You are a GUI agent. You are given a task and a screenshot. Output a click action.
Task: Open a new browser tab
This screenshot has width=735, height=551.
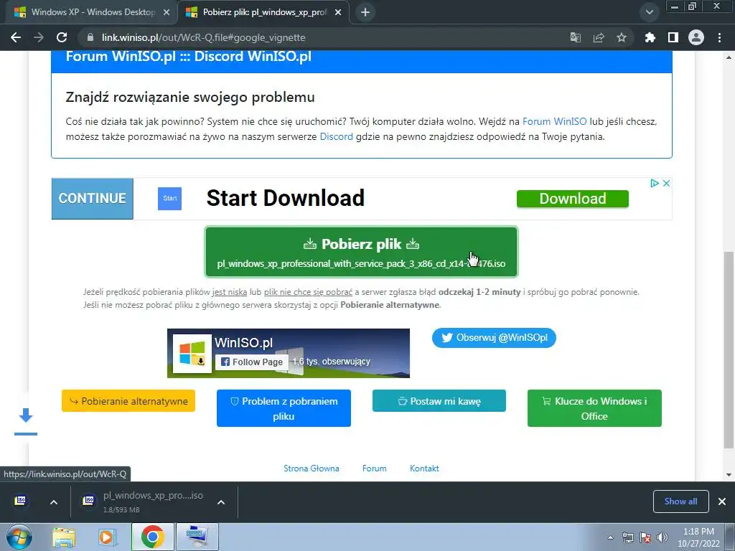pos(365,12)
